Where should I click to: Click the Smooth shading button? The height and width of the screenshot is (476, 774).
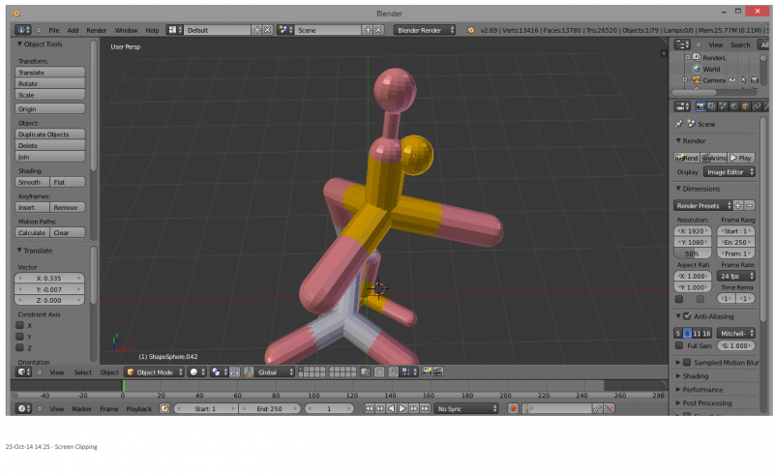(31, 182)
